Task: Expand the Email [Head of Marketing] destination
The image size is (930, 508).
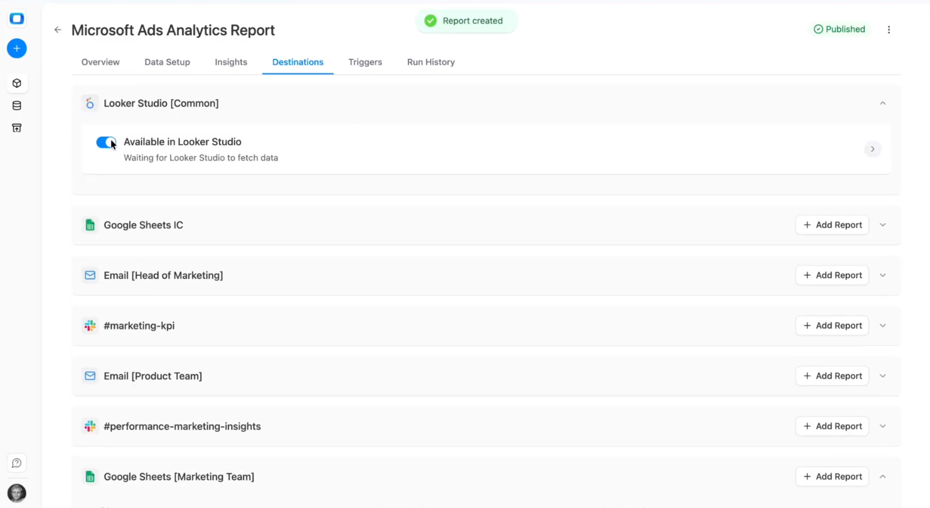Action: (x=882, y=275)
